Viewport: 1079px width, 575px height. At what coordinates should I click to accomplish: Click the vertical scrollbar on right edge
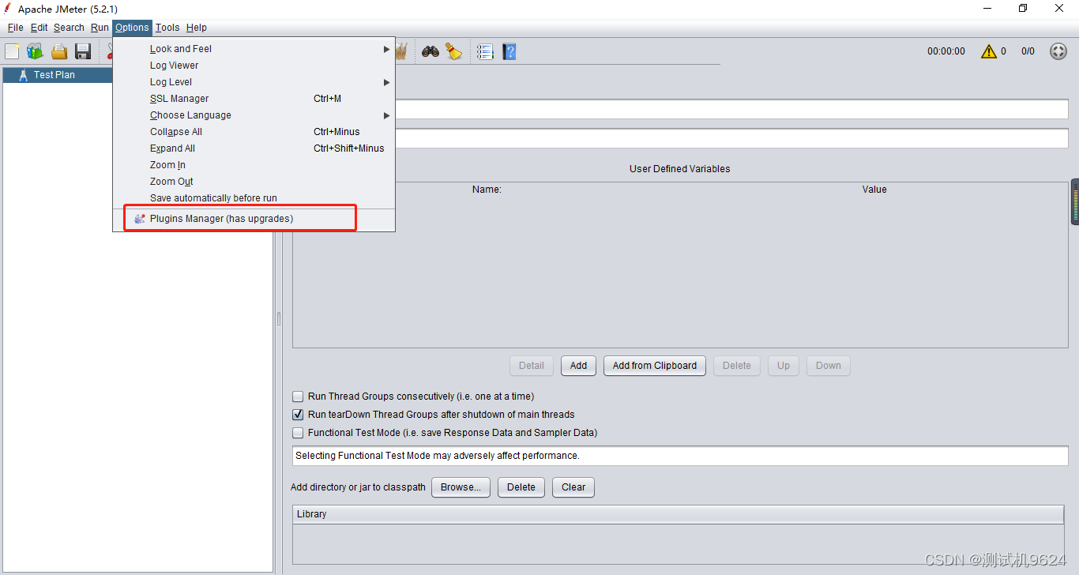(x=1075, y=202)
